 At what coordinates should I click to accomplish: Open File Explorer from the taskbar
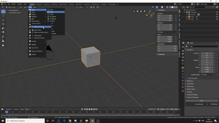pos(87,121)
